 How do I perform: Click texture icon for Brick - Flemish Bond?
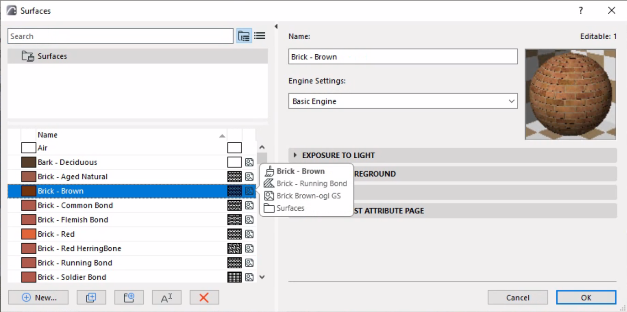[x=249, y=219]
